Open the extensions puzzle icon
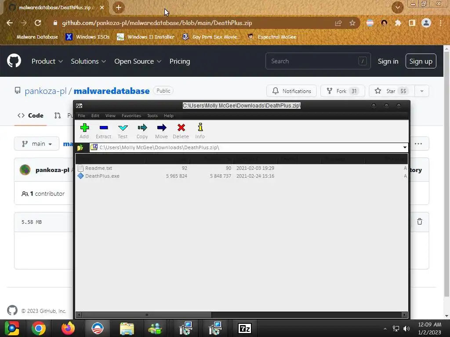 click(x=398, y=23)
